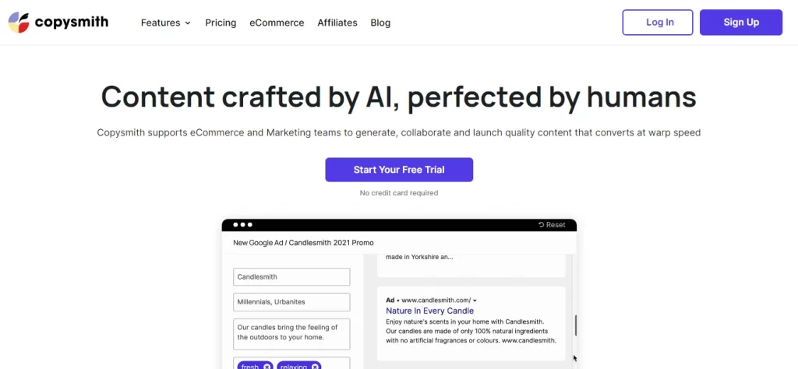Reset the Google Ad demo

click(552, 225)
